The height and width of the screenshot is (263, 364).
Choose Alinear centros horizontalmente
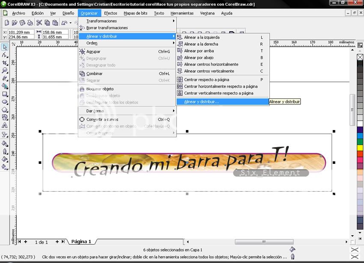(223, 64)
